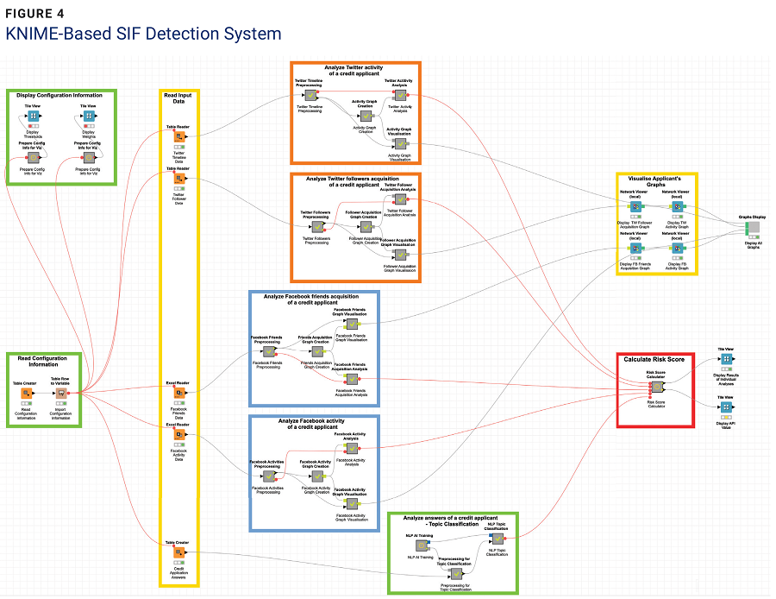The image size is (776, 599).
Task: Select the Table Creator node Read Configuration Information
Action: (27, 394)
